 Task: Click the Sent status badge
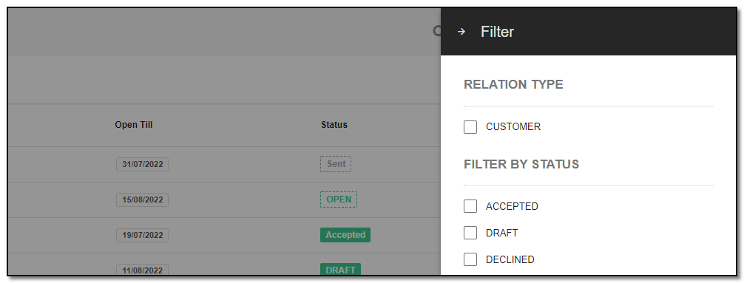tap(336, 164)
